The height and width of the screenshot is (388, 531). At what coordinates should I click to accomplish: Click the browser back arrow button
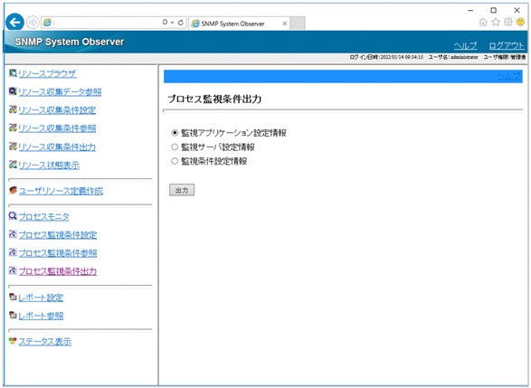tap(14, 23)
